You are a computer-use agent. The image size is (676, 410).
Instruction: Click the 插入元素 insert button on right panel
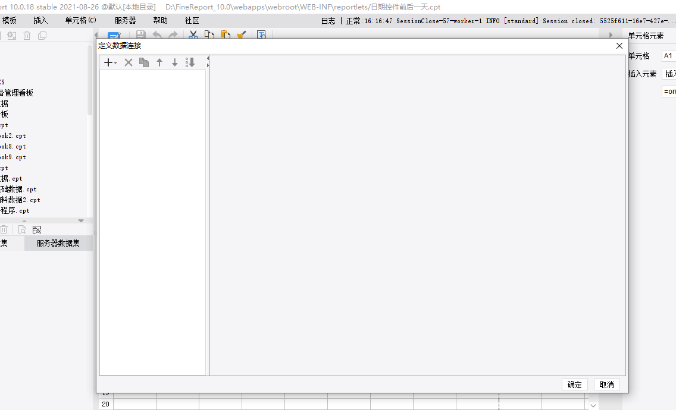click(669, 74)
